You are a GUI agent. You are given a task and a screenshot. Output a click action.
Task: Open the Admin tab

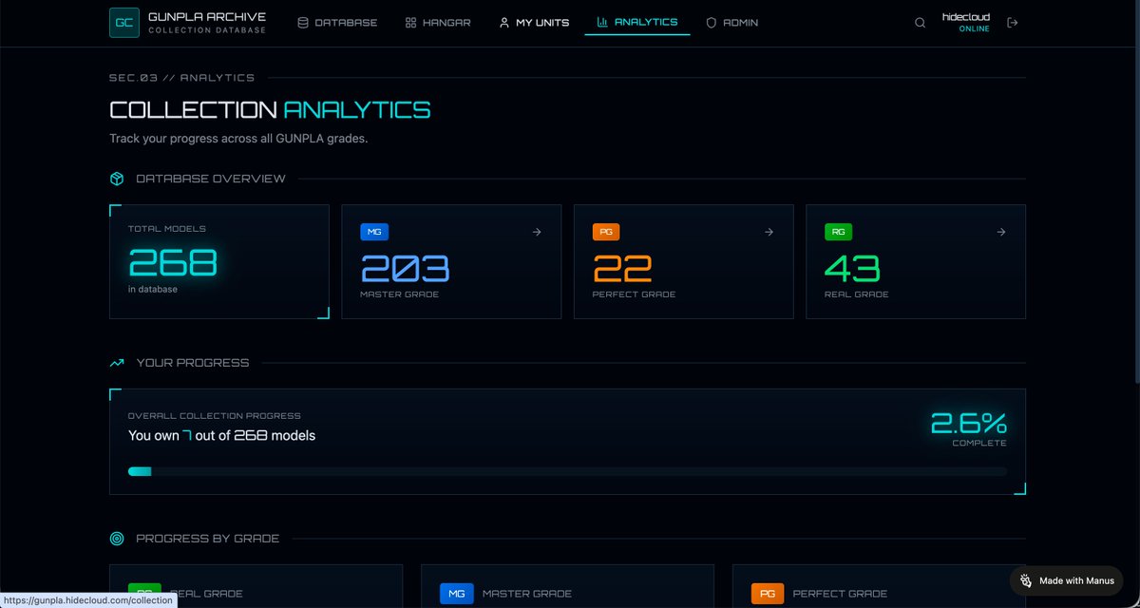coord(731,23)
